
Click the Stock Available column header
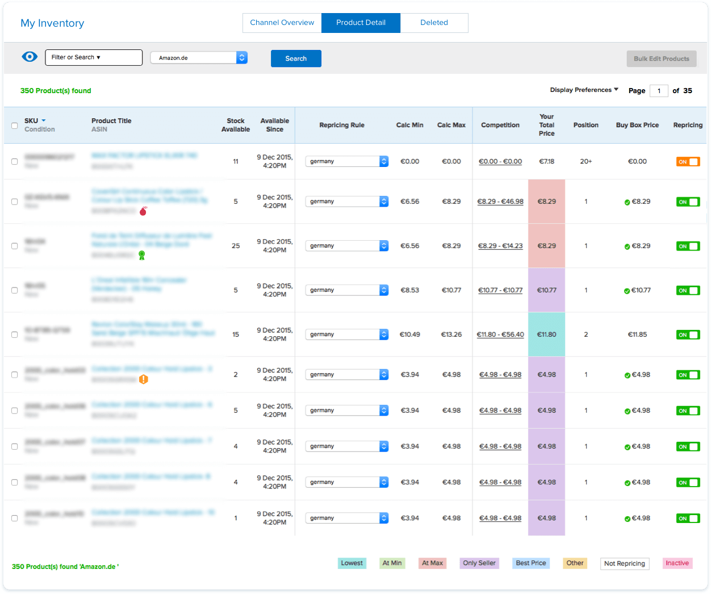[x=236, y=125]
